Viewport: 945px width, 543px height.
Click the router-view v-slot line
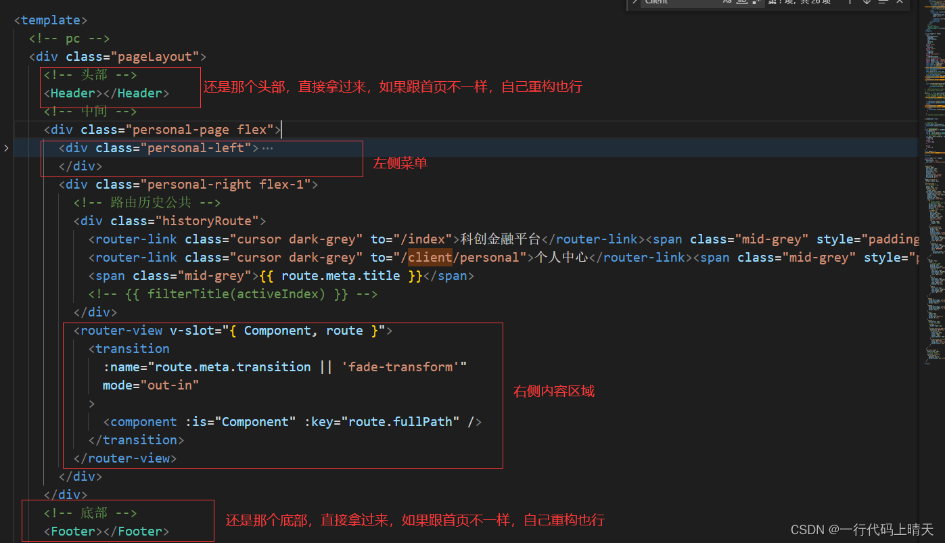(x=233, y=331)
